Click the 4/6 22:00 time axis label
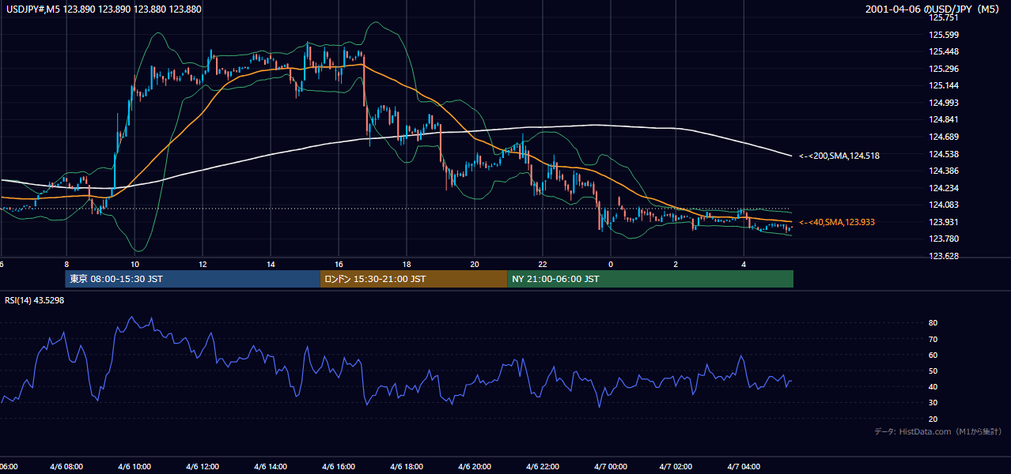1011x474 pixels. click(542, 467)
